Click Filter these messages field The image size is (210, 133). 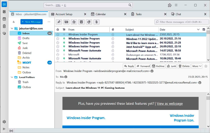(x=182, y=22)
